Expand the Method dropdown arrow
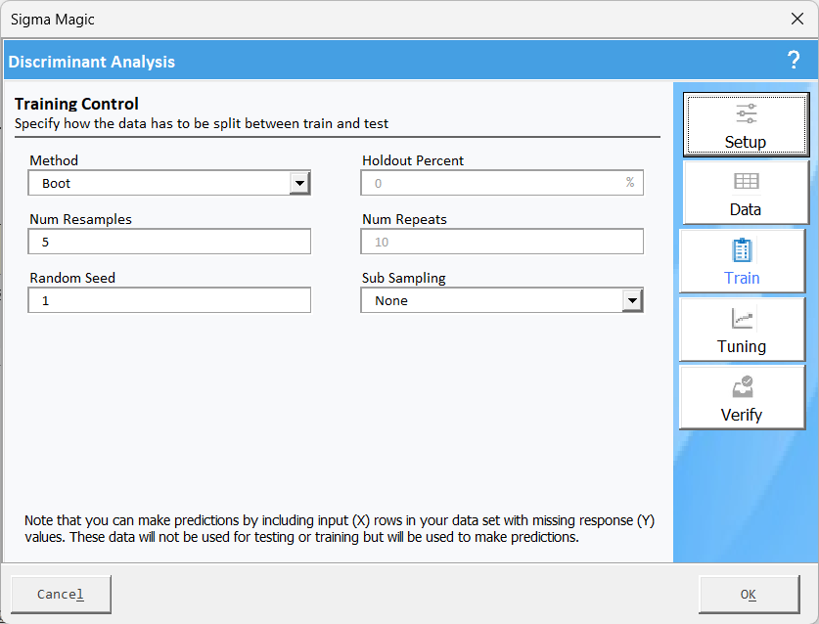The width and height of the screenshot is (819, 624). coord(300,183)
